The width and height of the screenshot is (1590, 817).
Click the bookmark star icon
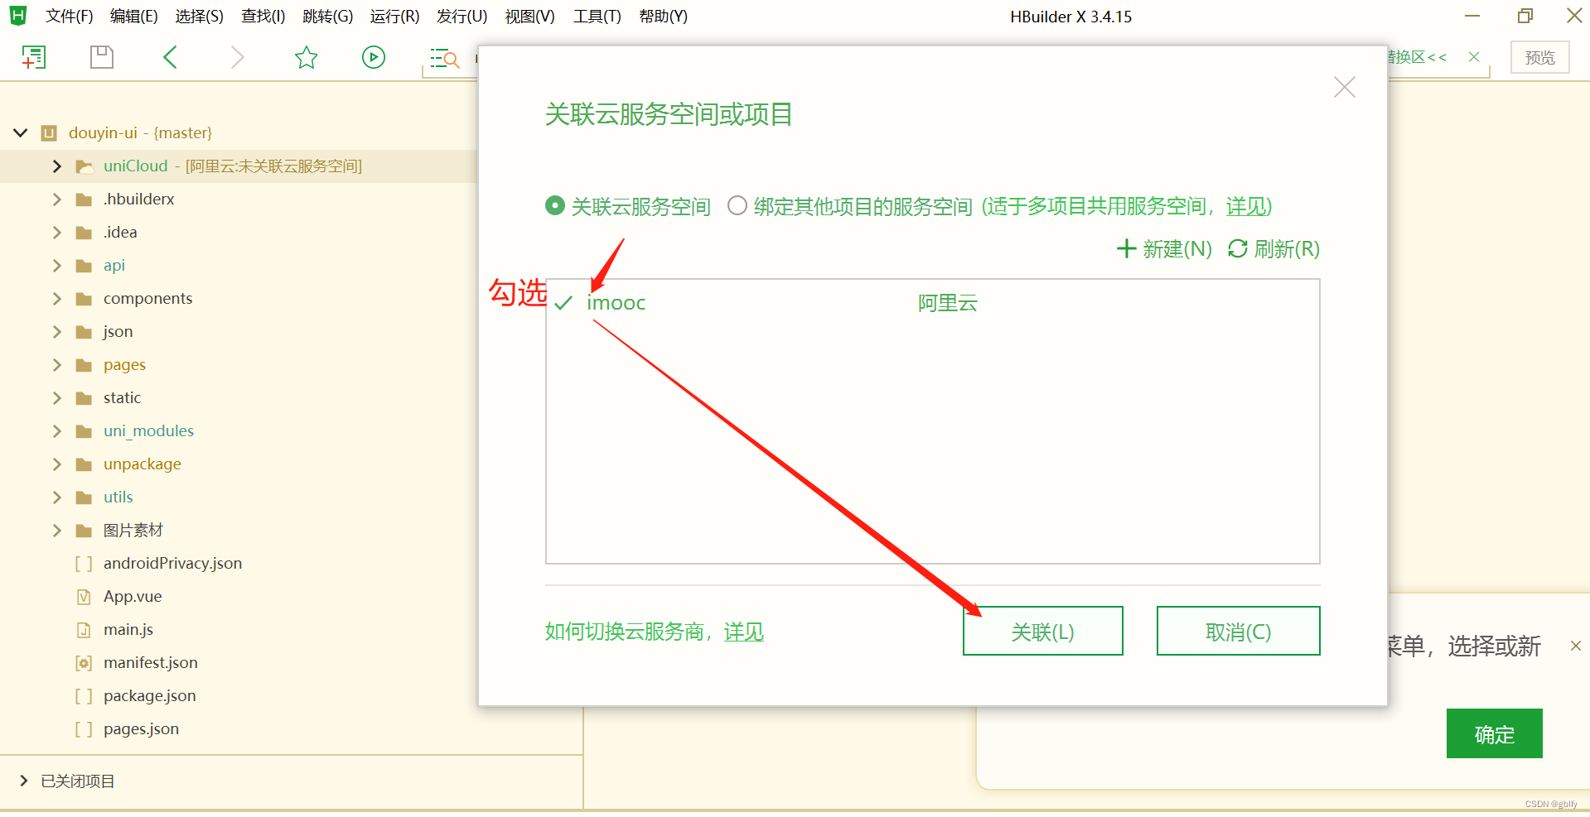[306, 57]
